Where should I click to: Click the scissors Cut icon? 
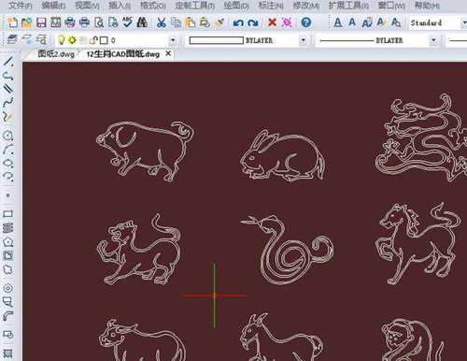click(x=161, y=22)
